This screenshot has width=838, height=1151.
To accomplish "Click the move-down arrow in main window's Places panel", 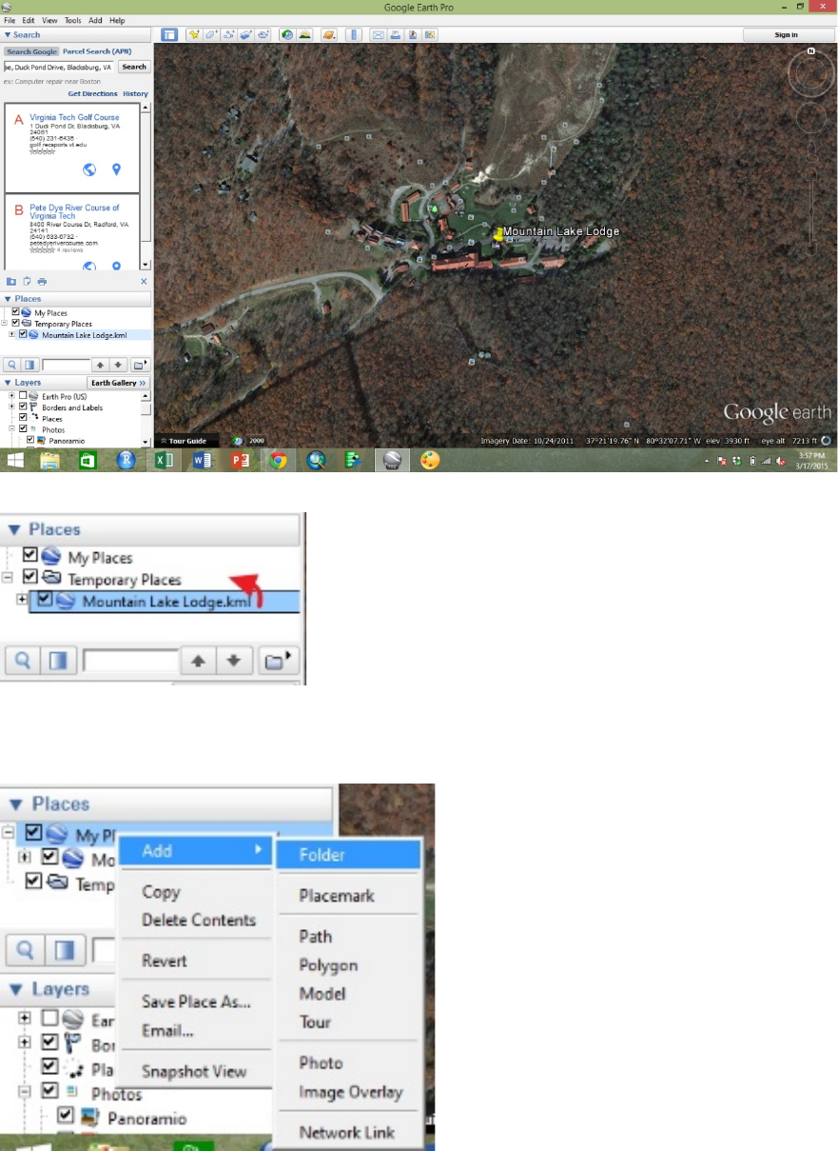I will [118, 365].
